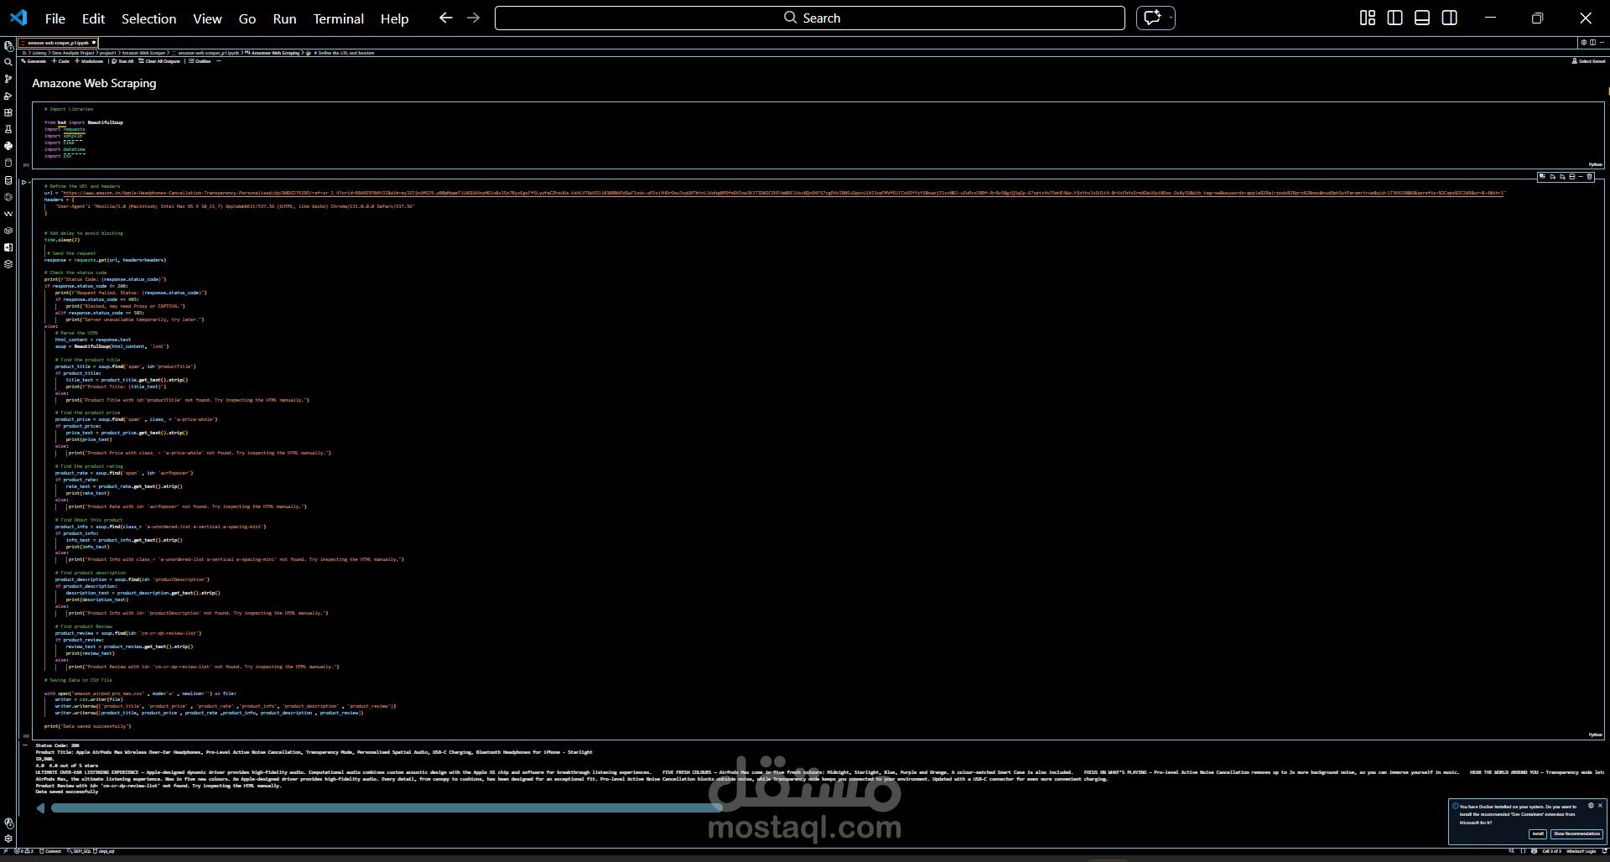Run the Define the URL cell
Screen dimensions: 1610x862
click(23, 182)
